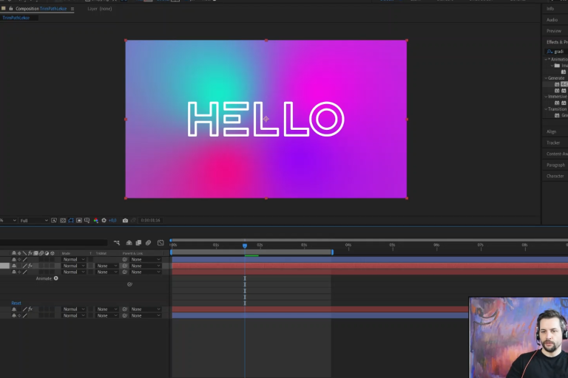Click the work area end handle
Image resolution: width=568 pixels, height=378 pixels.
332,252
